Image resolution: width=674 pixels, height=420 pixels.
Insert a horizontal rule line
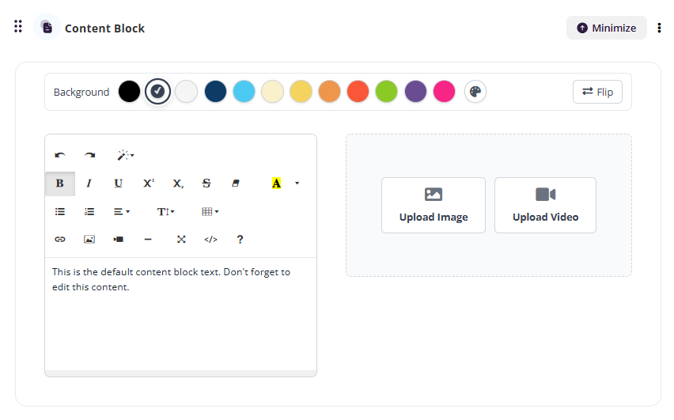pyautogui.click(x=148, y=239)
